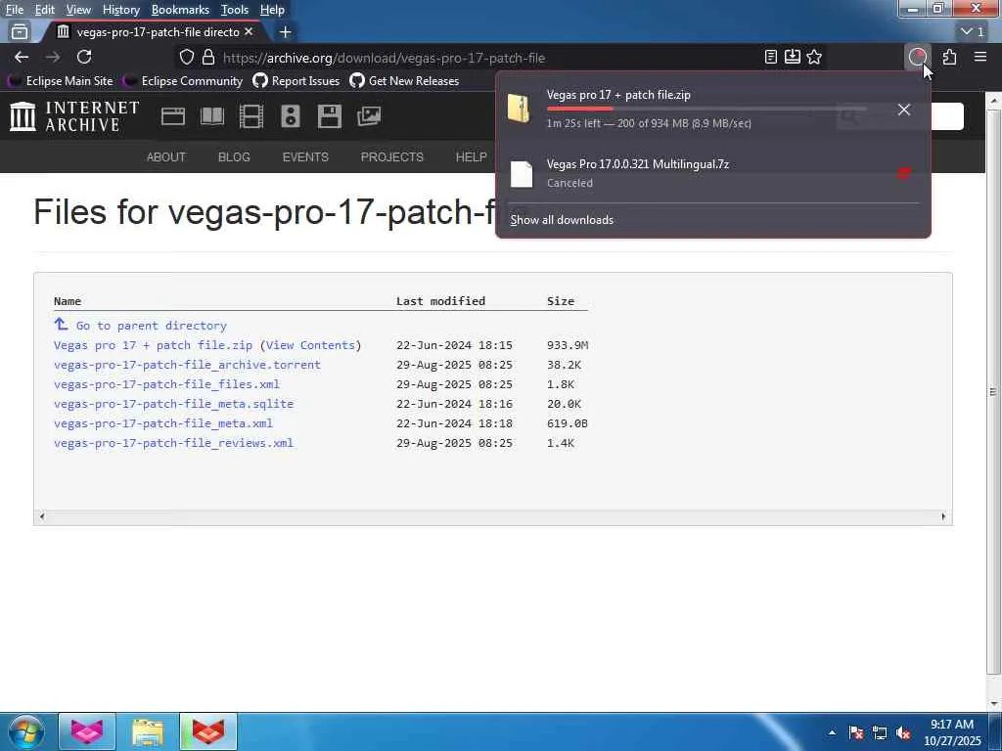
Task: Open vegas-pro-17-patch-file_files.xml link
Action: [x=166, y=384]
